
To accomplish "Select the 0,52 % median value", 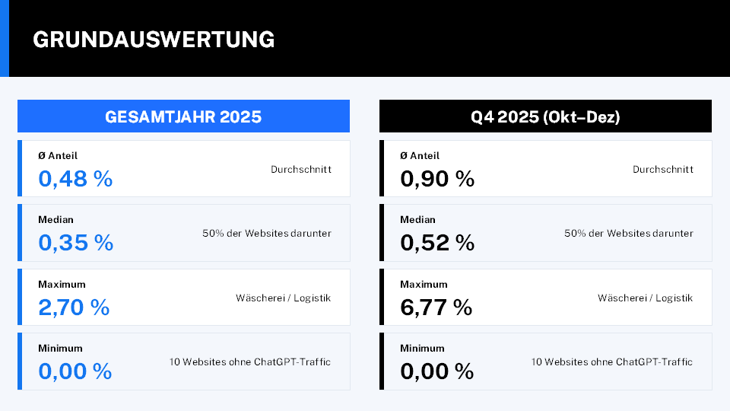I will (437, 243).
